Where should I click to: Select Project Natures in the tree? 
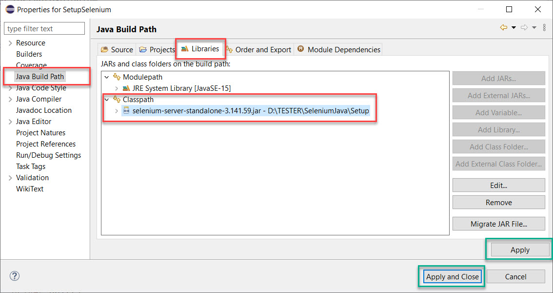click(40, 133)
